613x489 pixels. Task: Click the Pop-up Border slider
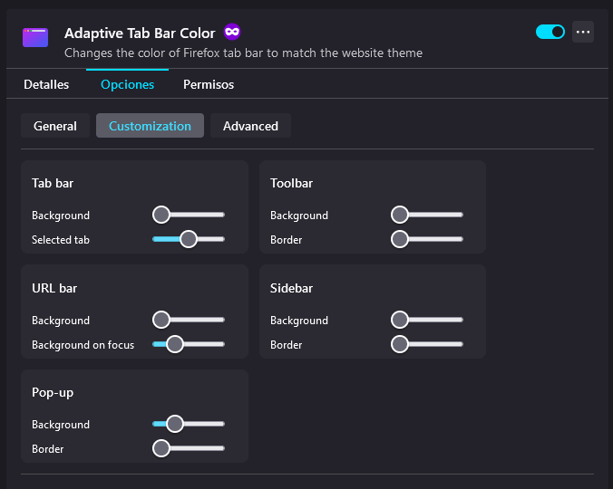(189, 448)
